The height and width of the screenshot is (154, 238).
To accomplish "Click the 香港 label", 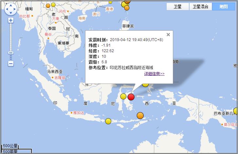I will click(x=109, y=9).
